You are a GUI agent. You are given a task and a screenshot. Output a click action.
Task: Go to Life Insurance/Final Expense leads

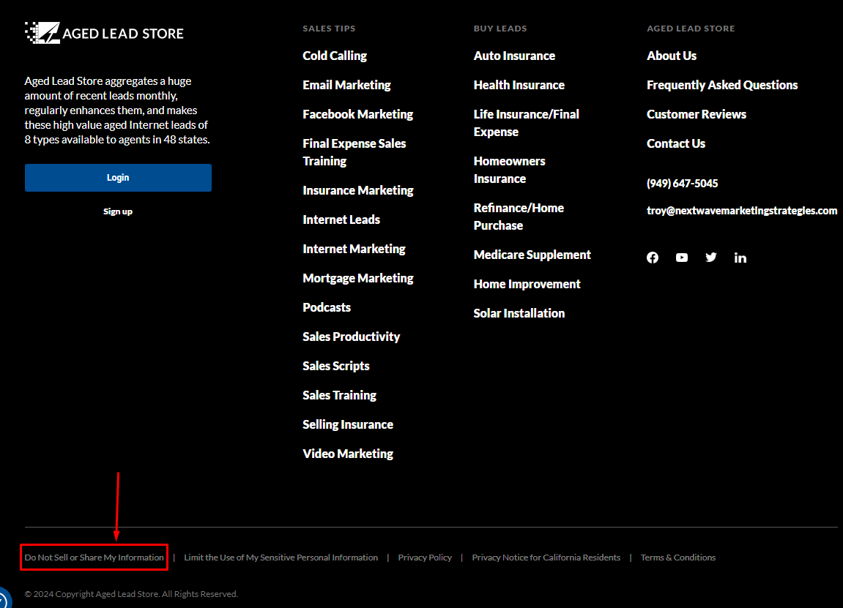pyautogui.click(x=527, y=123)
